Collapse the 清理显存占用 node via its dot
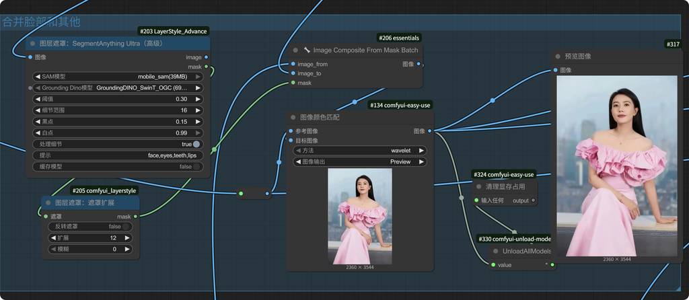This screenshot has height=300, width=689. (x=479, y=186)
